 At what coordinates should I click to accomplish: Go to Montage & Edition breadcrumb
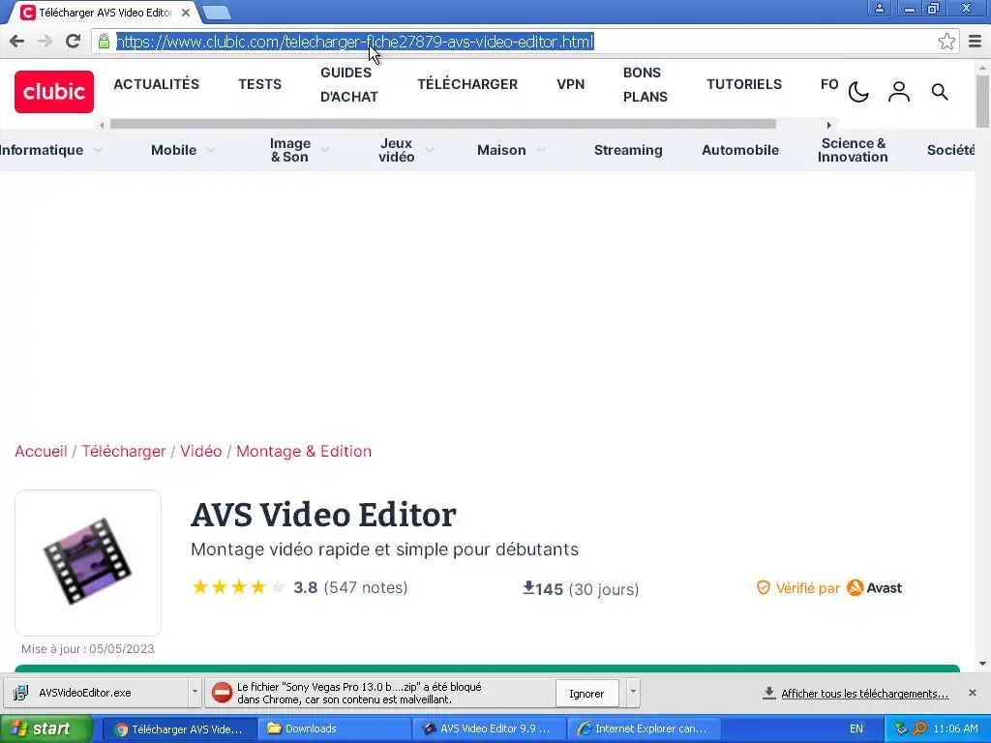304,451
